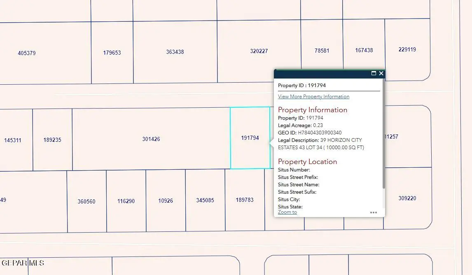The width and height of the screenshot is (472, 275).
Task: Select parcel 405379 in the top row
Action: click(27, 53)
